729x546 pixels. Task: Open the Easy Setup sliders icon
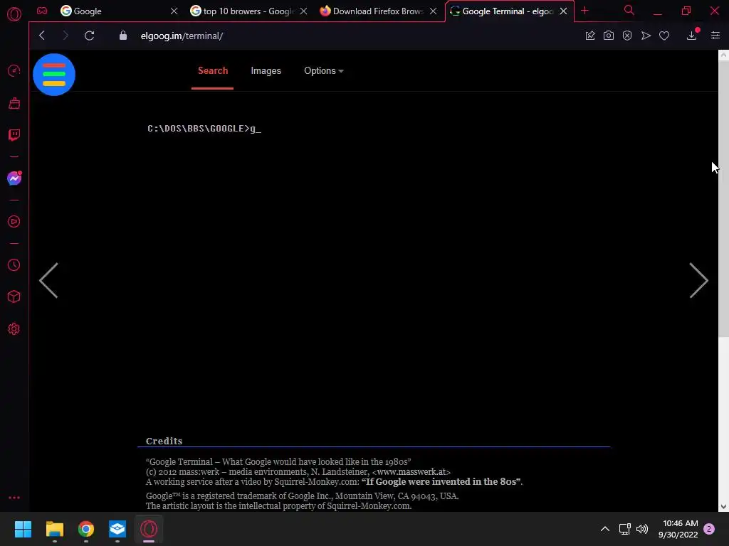coord(715,36)
